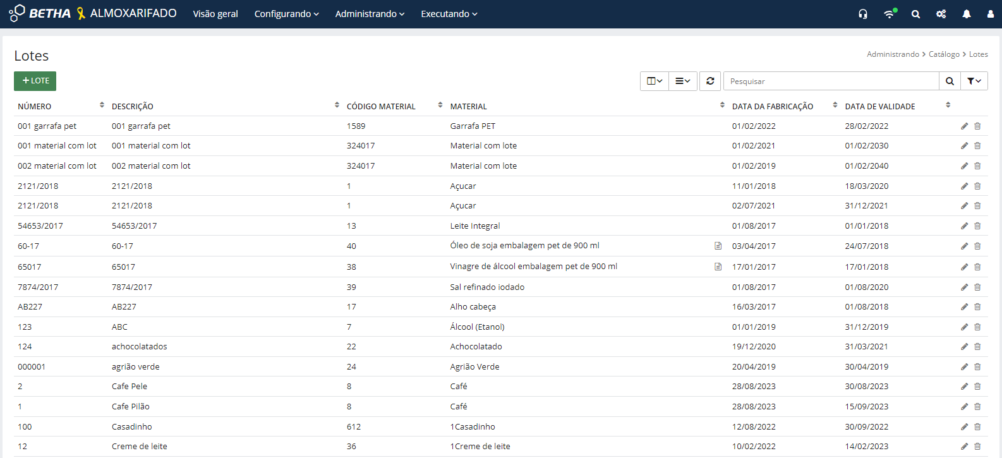The width and height of the screenshot is (1002, 458).
Task: Refresh the Lotes list
Action: [710, 81]
